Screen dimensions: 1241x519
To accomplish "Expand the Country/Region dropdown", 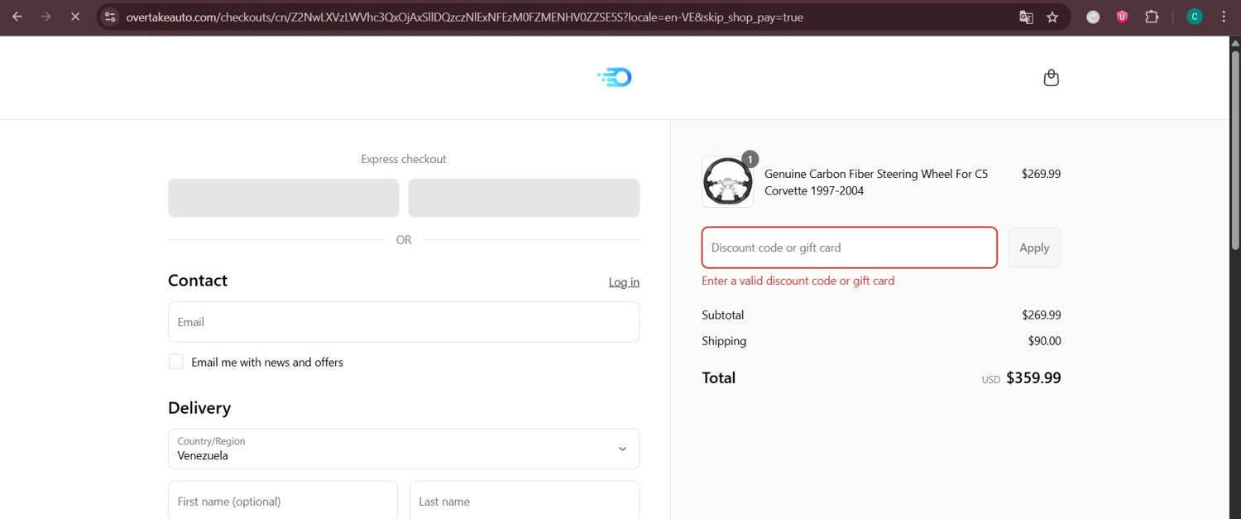I will [x=404, y=449].
